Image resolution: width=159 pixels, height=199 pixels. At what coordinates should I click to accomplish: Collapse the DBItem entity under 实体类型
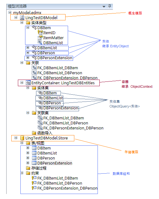coord(28,27)
